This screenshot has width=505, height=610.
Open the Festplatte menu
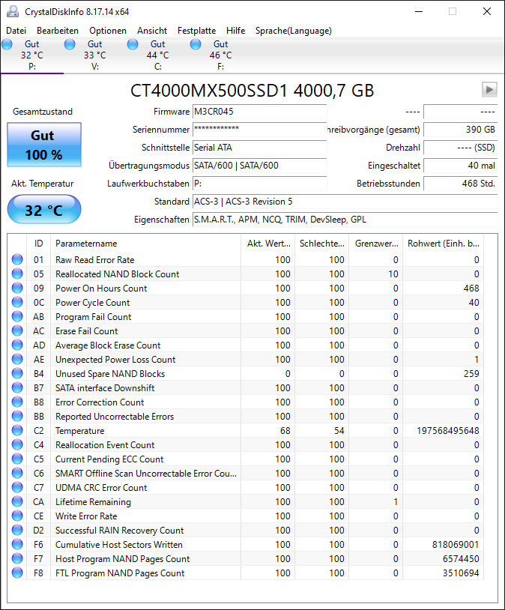click(x=196, y=31)
